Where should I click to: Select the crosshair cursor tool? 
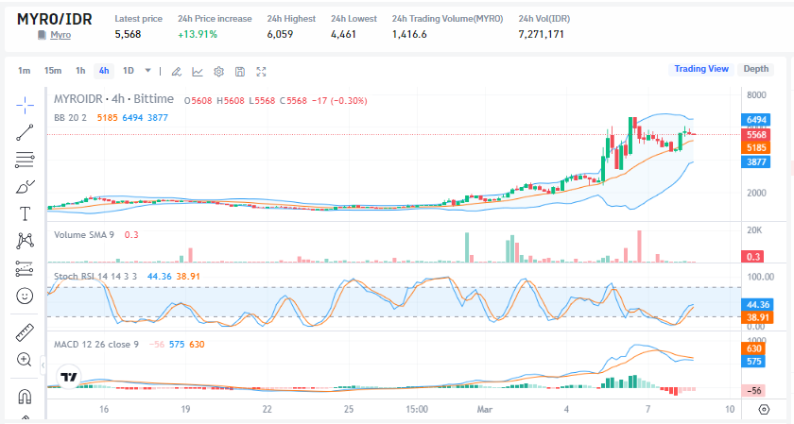[x=25, y=105]
